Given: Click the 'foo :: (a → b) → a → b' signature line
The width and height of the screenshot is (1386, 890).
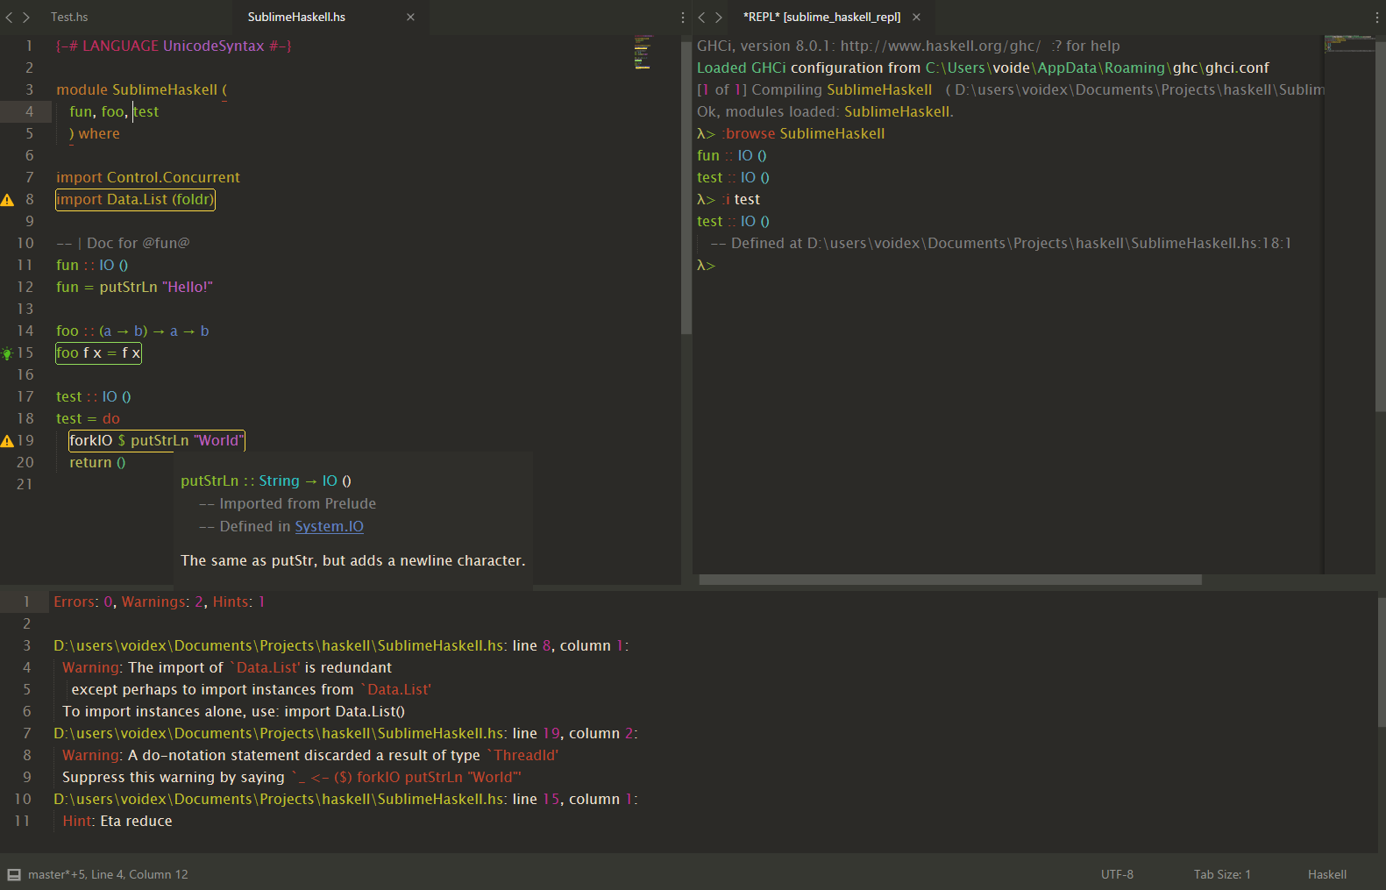Looking at the screenshot, I should 132,331.
